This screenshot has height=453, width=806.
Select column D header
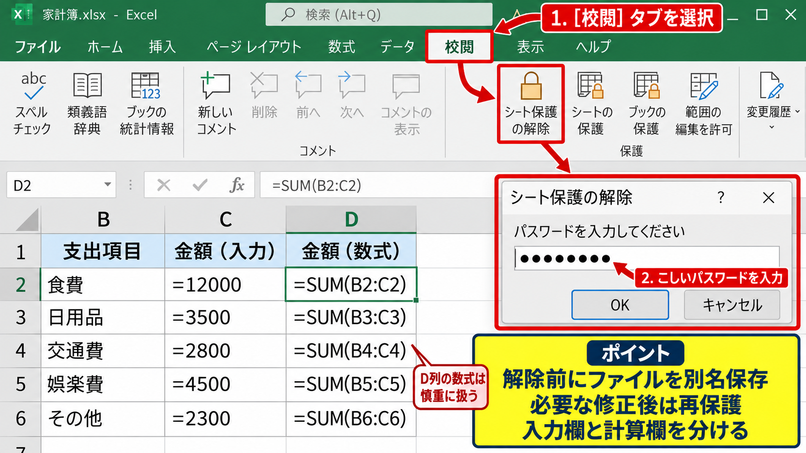(351, 220)
